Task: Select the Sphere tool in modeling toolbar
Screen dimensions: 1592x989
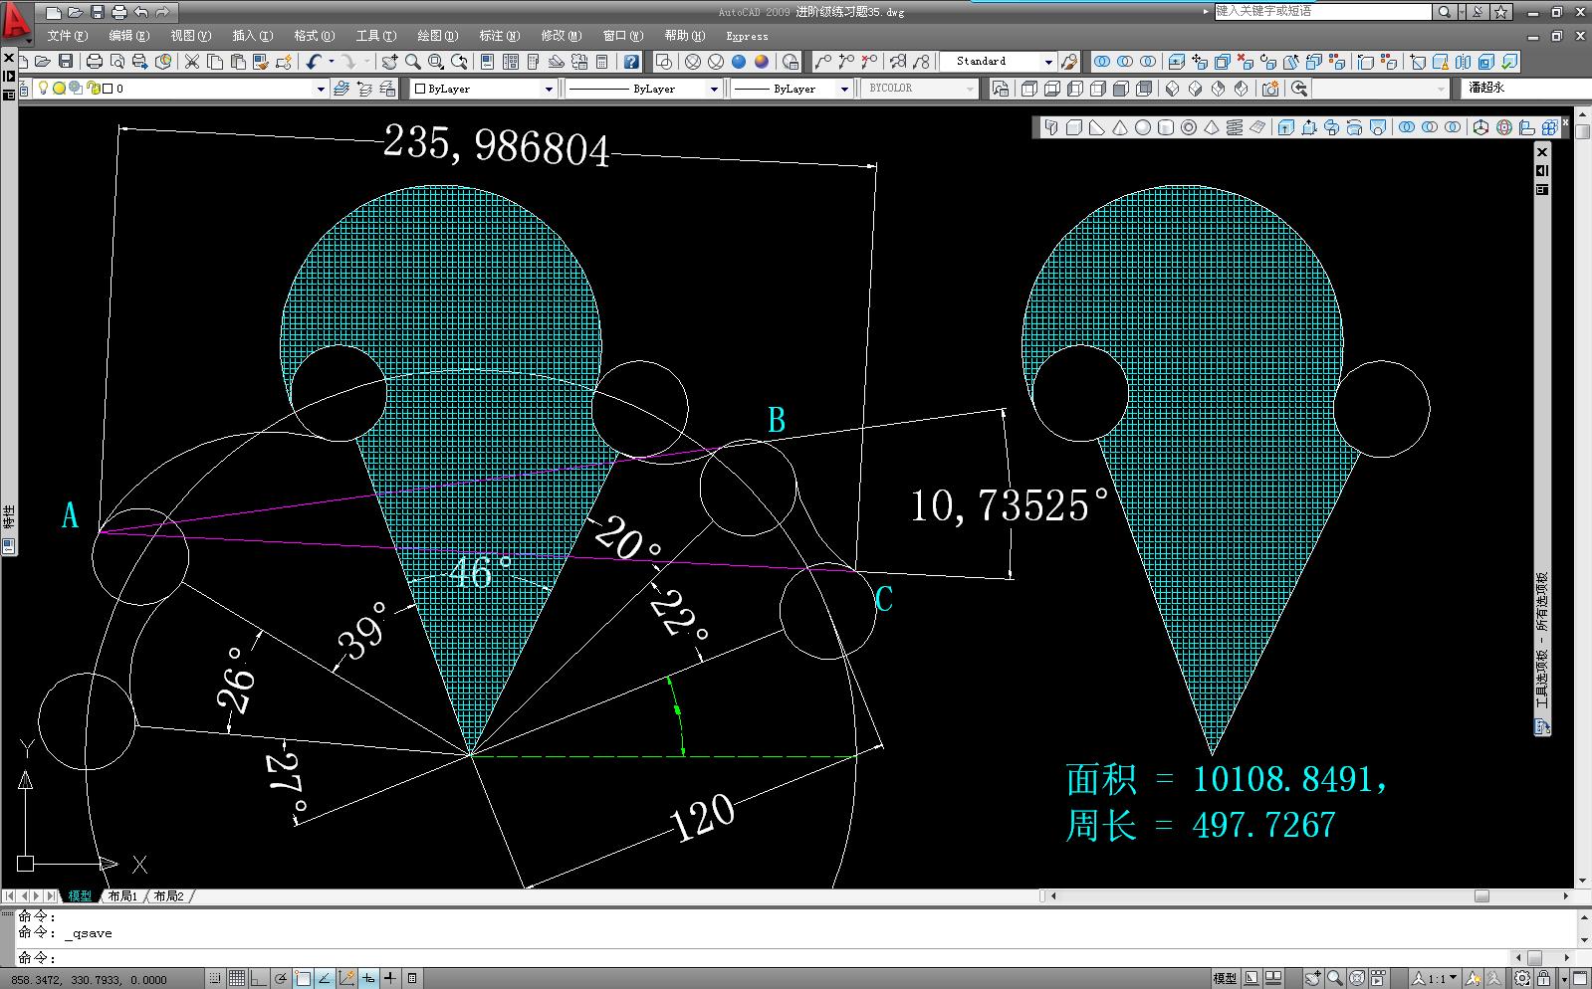Action: click(x=1142, y=127)
